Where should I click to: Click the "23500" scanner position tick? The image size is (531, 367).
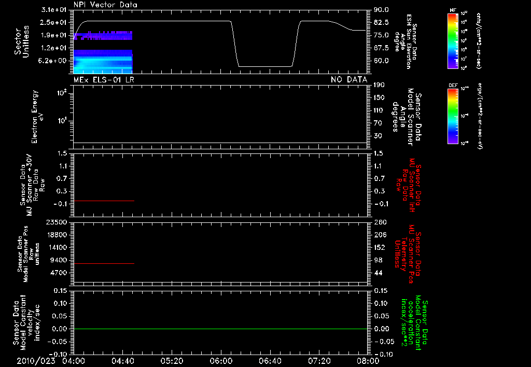pos(56,222)
